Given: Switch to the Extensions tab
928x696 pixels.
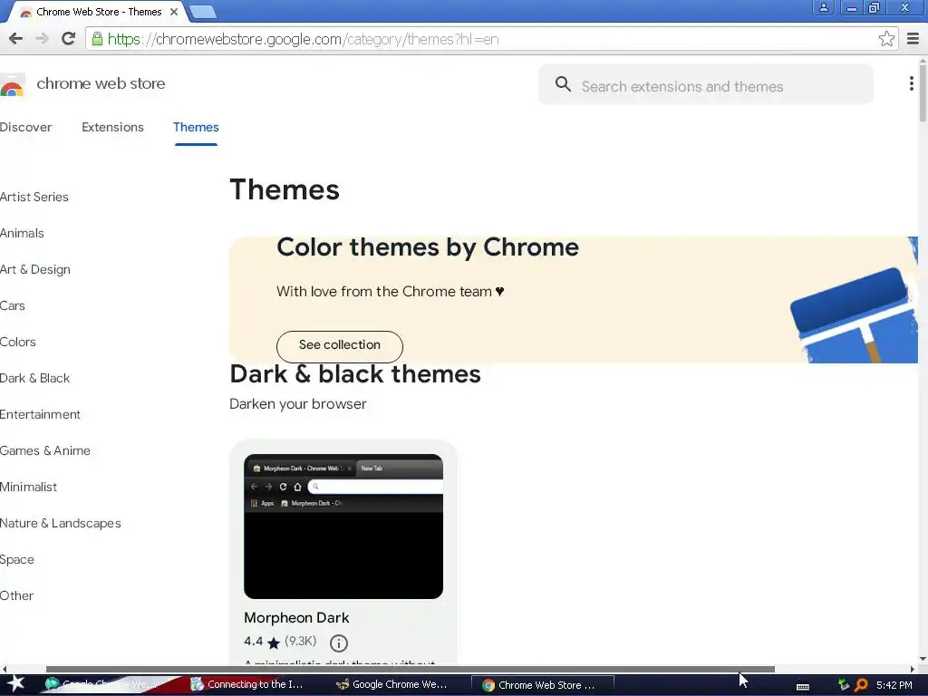Looking at the screenshot, I should 112,127.
